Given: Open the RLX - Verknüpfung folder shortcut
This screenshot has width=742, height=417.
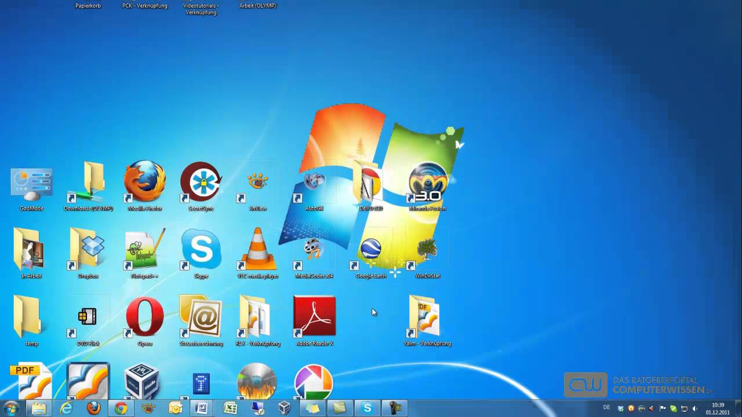Looking at the screenshot, I should pyautogui.click(x=257, y=321).
